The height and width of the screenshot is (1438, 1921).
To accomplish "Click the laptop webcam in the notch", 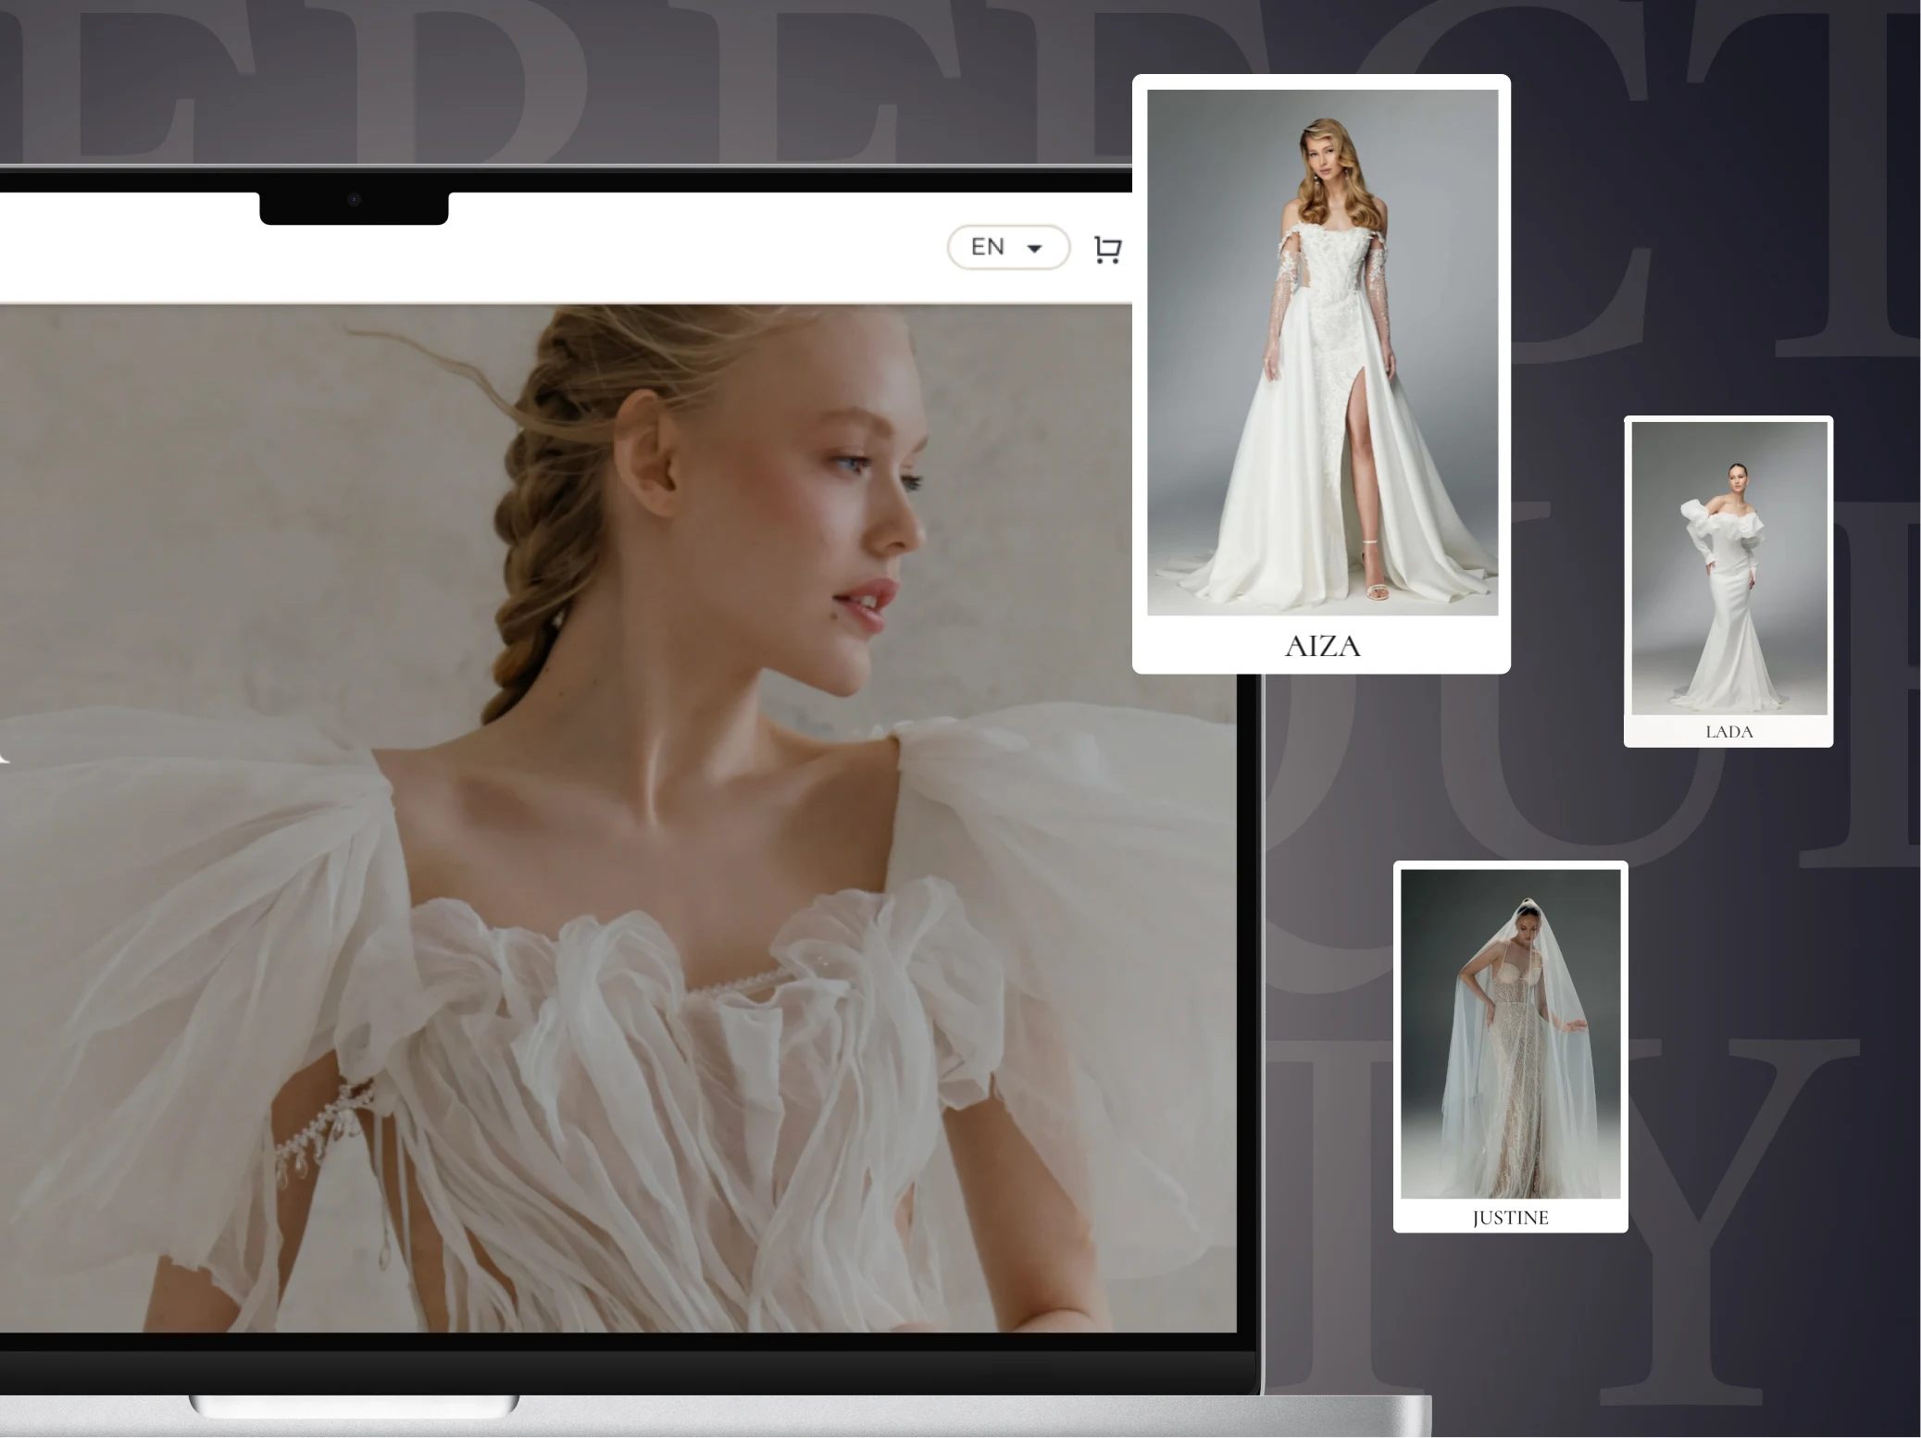I will pyautogui.click(x=354, y=200).
